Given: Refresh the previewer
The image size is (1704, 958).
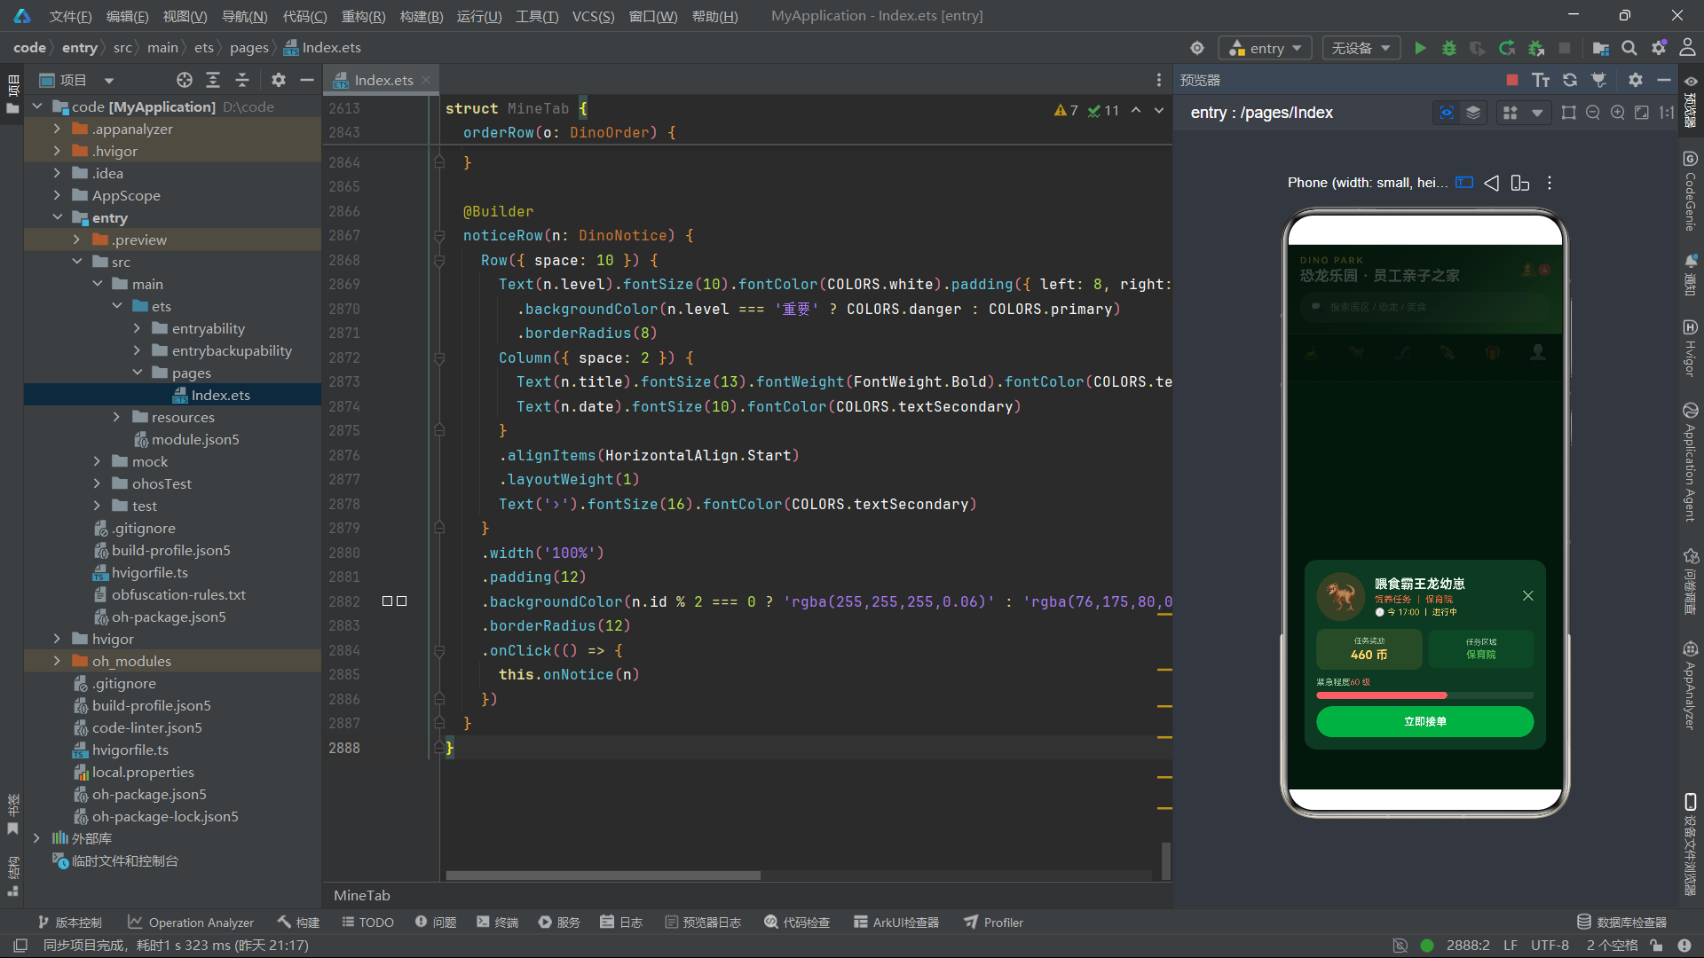Looking at the screenshot, I should (x=1570, y=80).
